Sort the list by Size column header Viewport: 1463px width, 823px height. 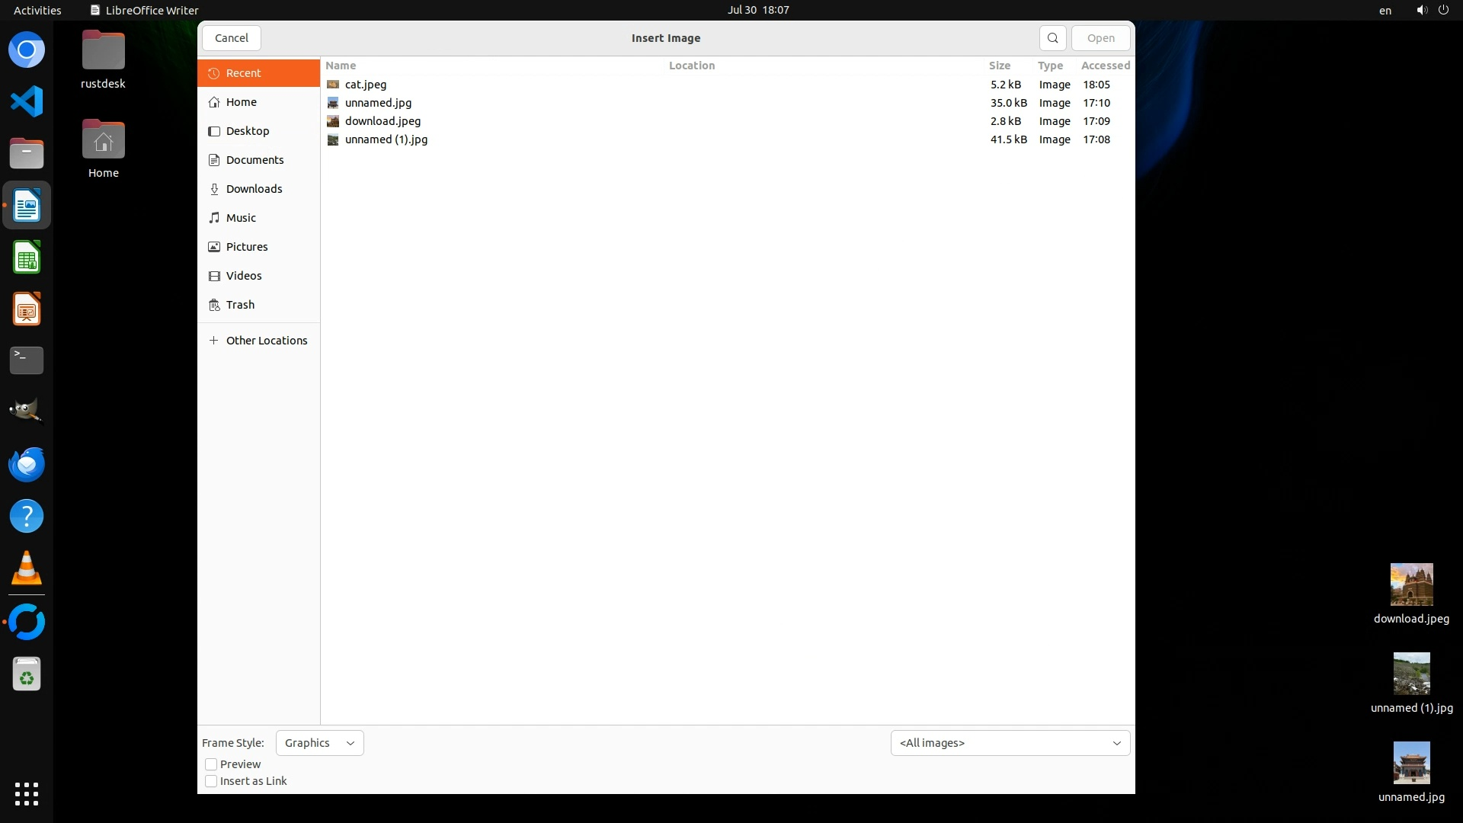click(x=999, y=66)
